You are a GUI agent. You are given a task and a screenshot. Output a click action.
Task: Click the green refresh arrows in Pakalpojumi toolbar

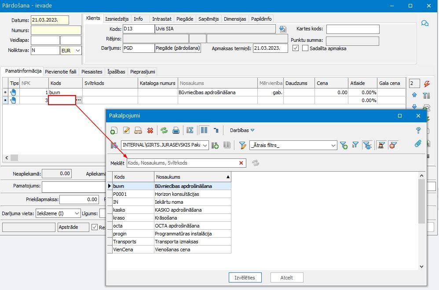tap(164, 130)
